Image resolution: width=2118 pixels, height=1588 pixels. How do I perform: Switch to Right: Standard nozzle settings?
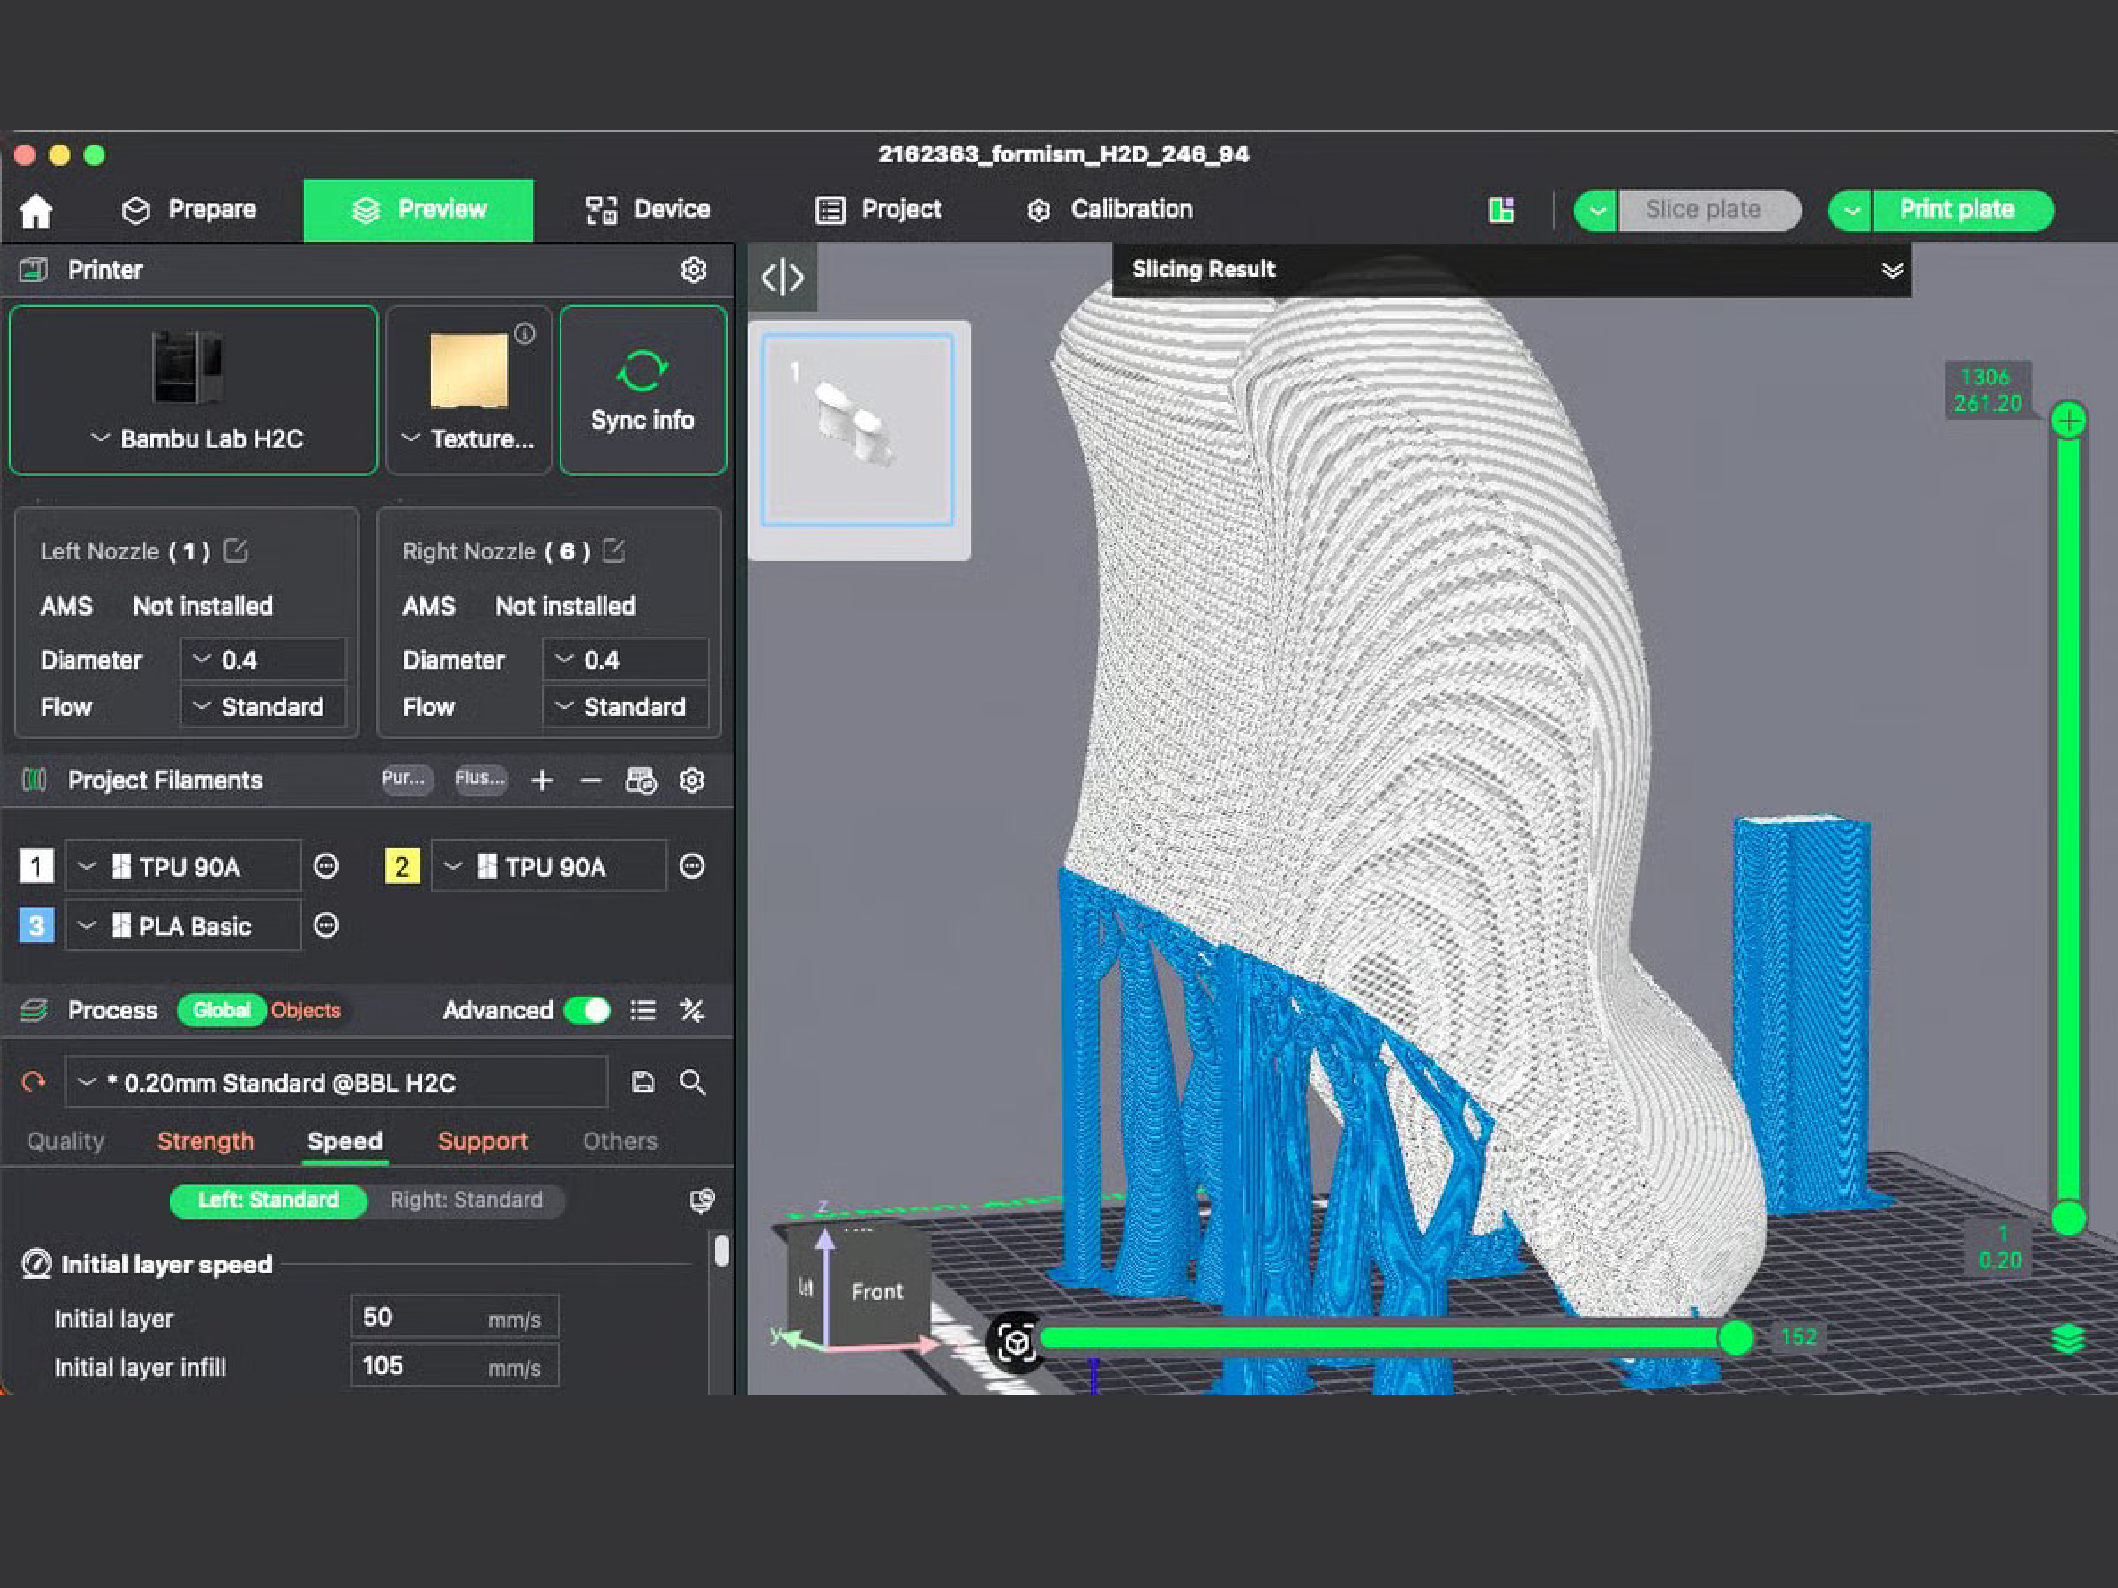(466, 1201)
